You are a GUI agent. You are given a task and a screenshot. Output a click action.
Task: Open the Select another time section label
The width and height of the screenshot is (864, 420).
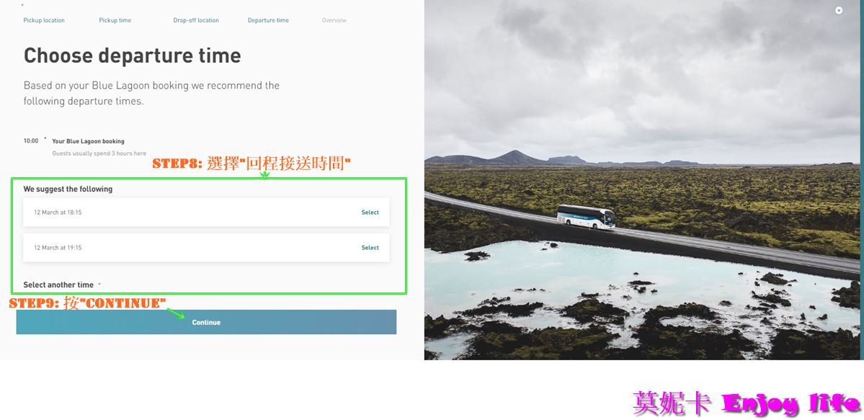coord(58,285)
